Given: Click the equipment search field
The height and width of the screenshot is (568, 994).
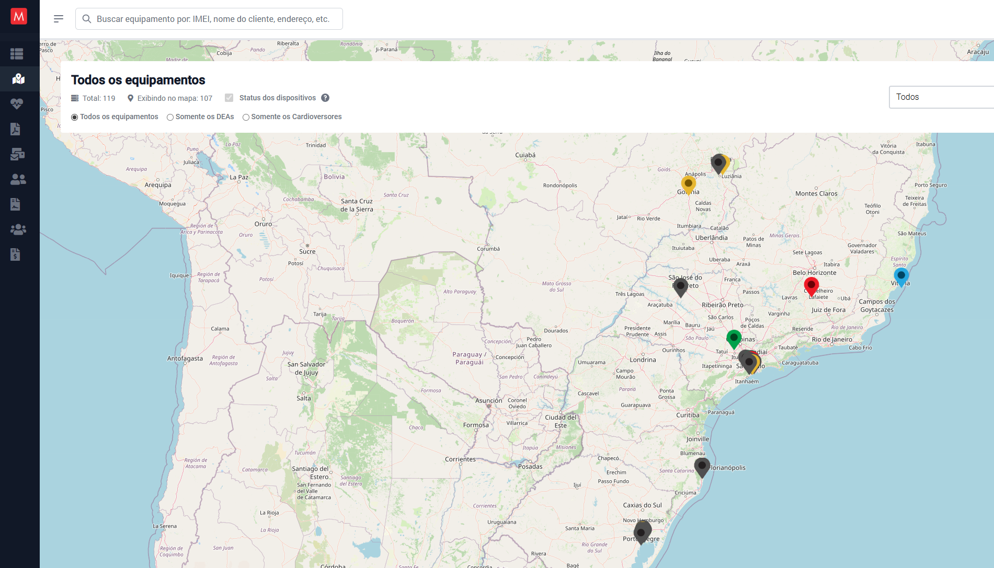Looking at the screenshot, I should [x=209, y=18].
